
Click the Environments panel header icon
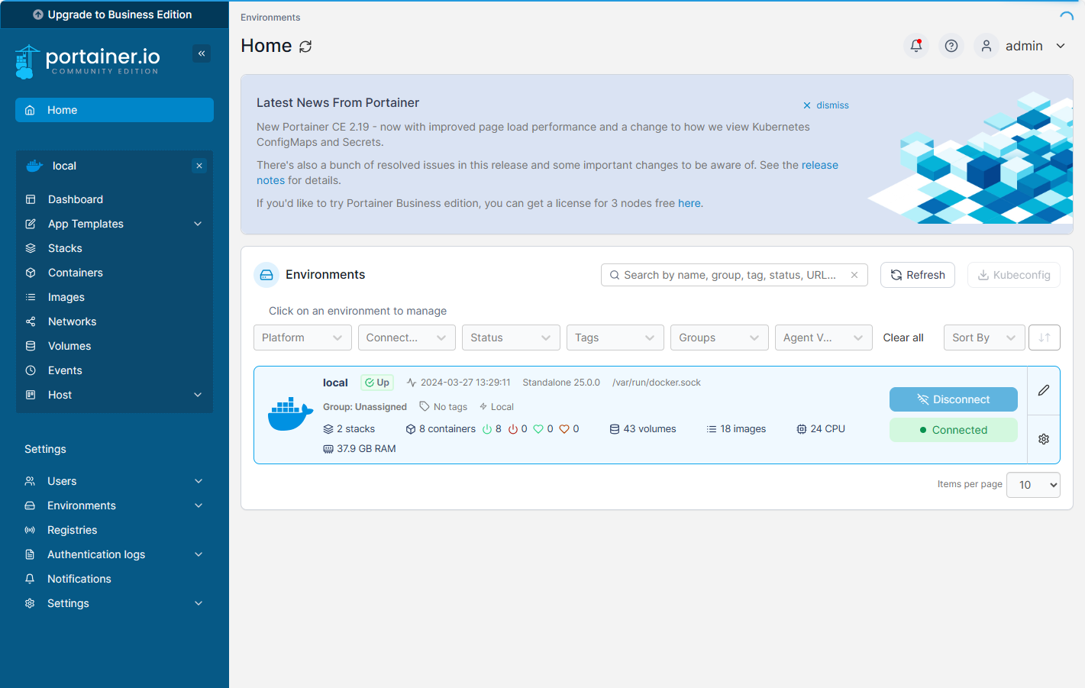[x=266, y=275]
